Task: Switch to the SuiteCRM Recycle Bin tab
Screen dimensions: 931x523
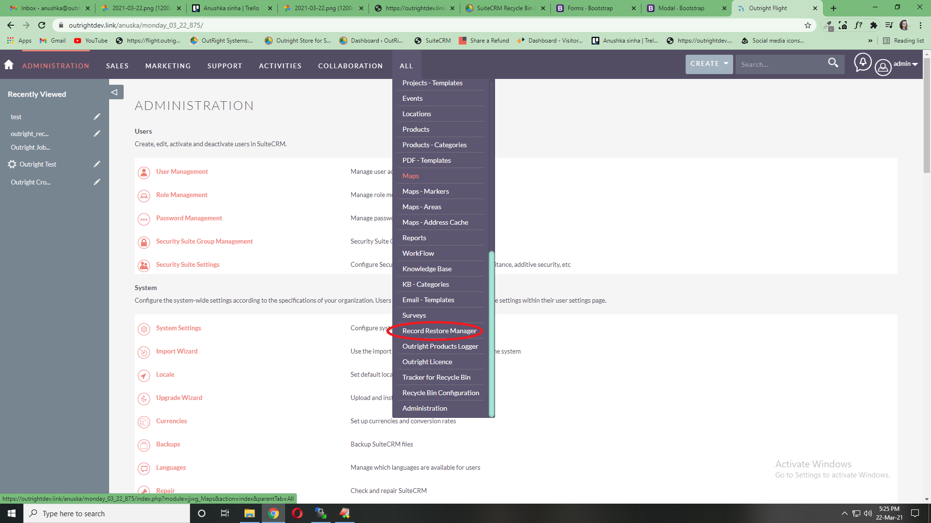Action: click(x=505, y=8)
